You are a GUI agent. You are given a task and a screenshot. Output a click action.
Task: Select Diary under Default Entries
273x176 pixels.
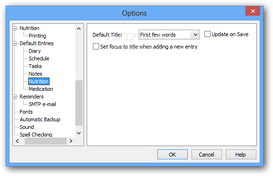pos(34,51)
